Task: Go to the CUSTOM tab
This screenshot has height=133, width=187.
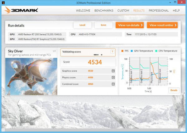Action: coord(123,11)
